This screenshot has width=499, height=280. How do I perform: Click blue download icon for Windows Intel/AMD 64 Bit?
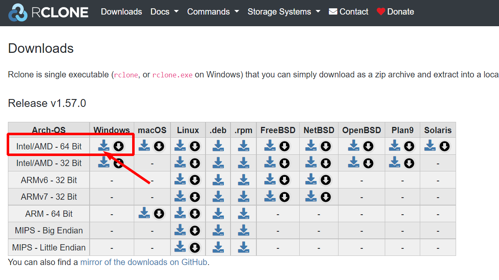pyautogui.click(x=104, y=146)
